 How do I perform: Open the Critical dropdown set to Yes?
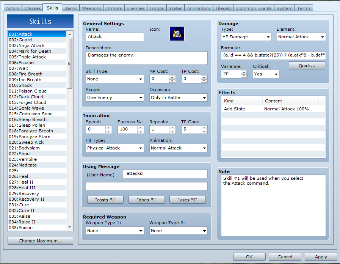[x=266, y=74]
